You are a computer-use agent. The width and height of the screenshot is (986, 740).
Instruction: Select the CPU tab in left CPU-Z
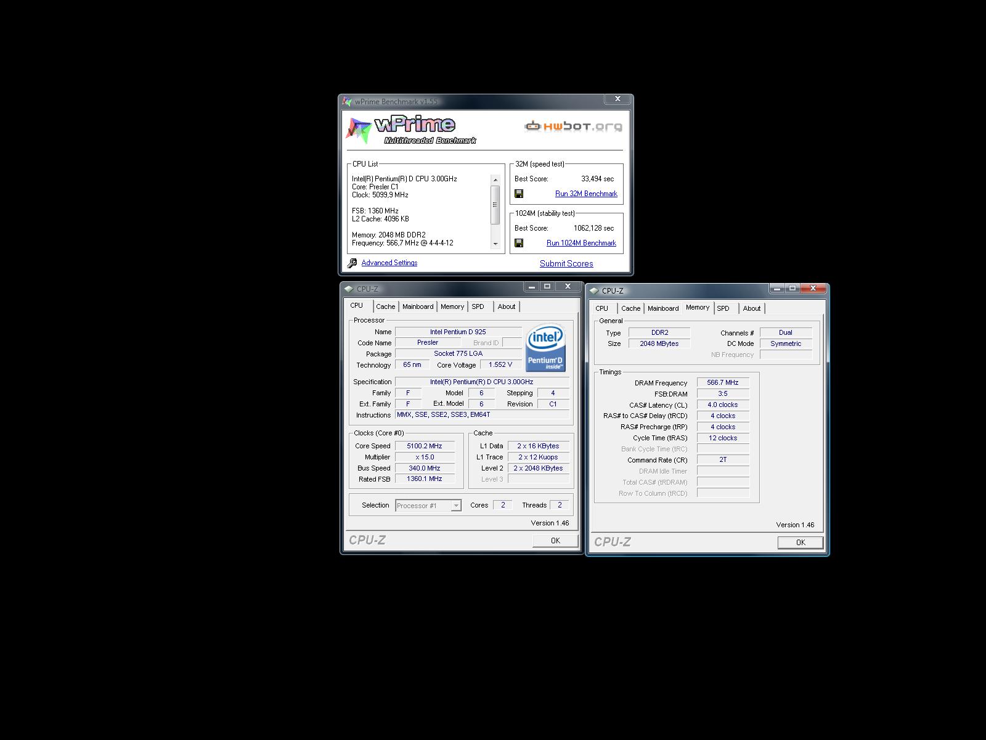tap(357, 305)
